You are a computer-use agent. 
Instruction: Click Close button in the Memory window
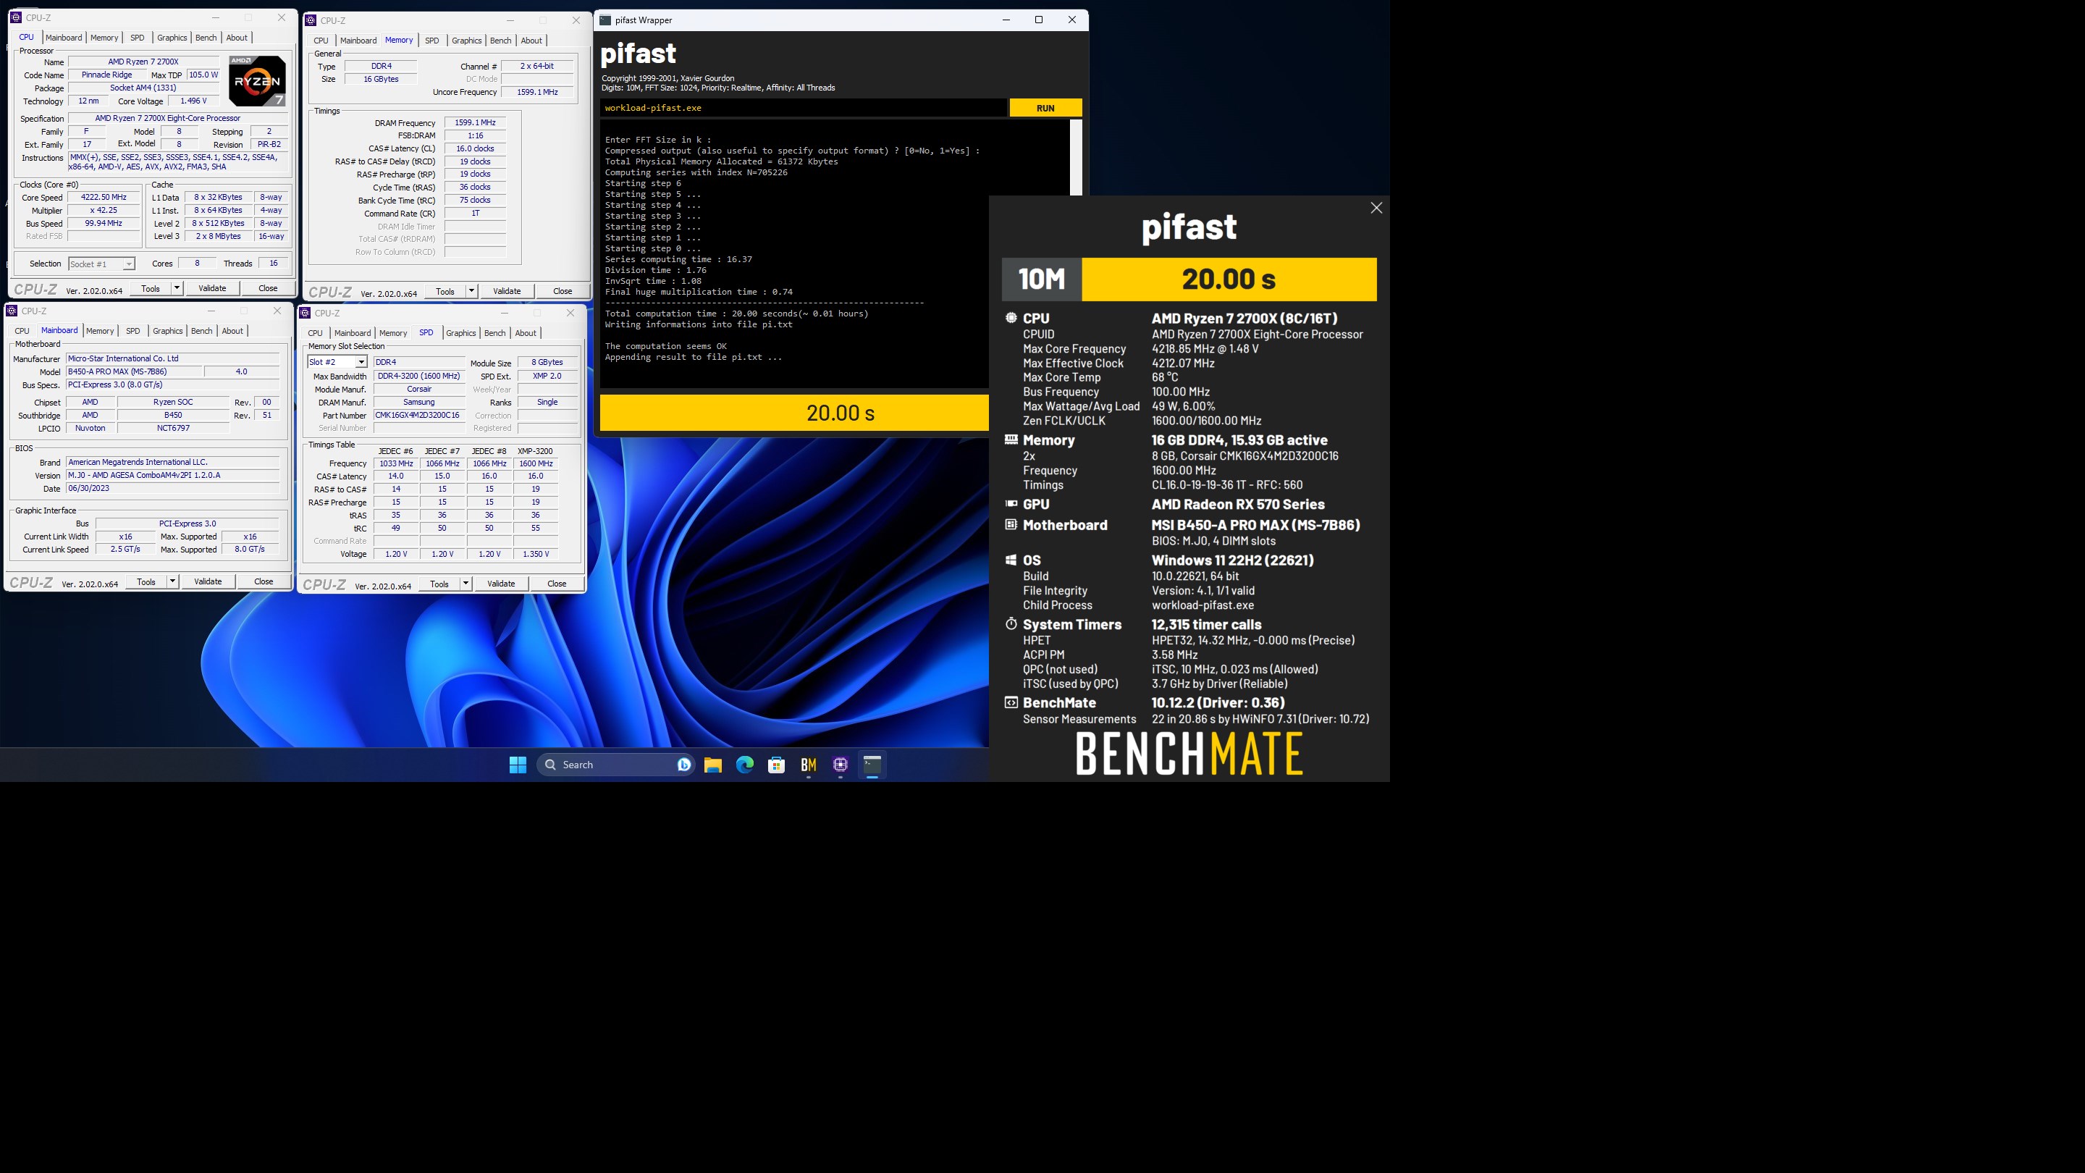(x=563, y=291)
